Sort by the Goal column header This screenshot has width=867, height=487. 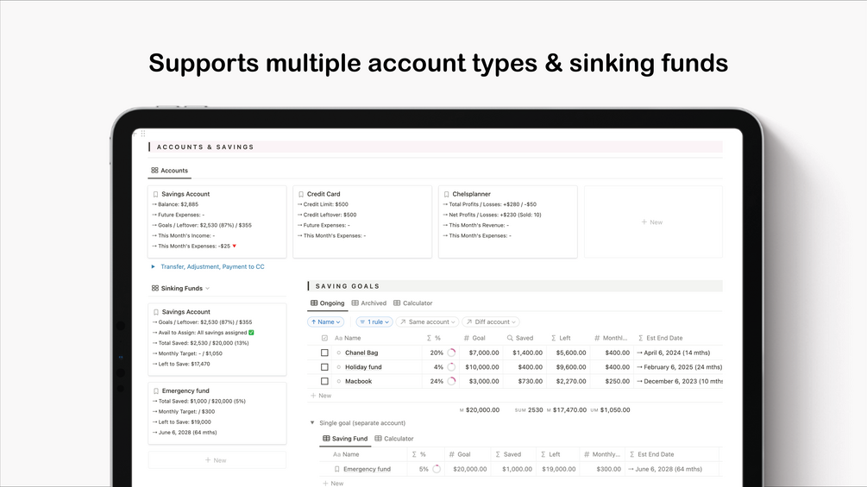pos(474,338)
